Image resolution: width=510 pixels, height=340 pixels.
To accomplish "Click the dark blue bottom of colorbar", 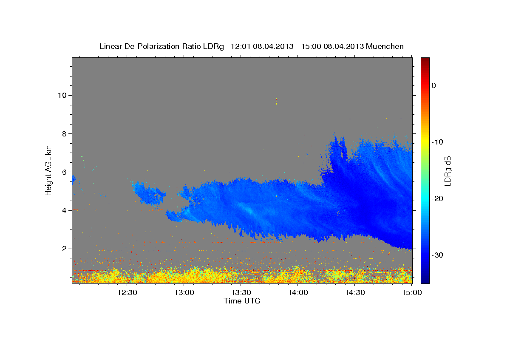I will tap(425, 278).
